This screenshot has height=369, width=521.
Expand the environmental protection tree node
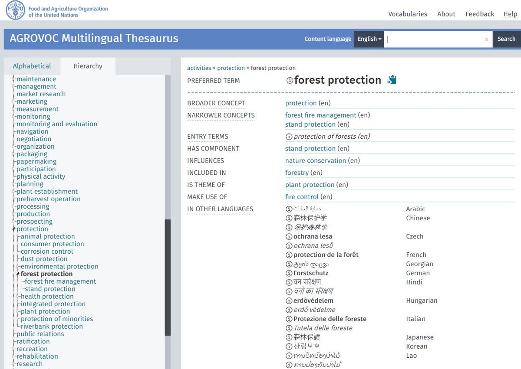pos(18,267)
